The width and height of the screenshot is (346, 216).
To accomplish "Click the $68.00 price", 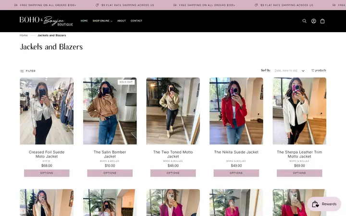I will click(x=47, y=166).
